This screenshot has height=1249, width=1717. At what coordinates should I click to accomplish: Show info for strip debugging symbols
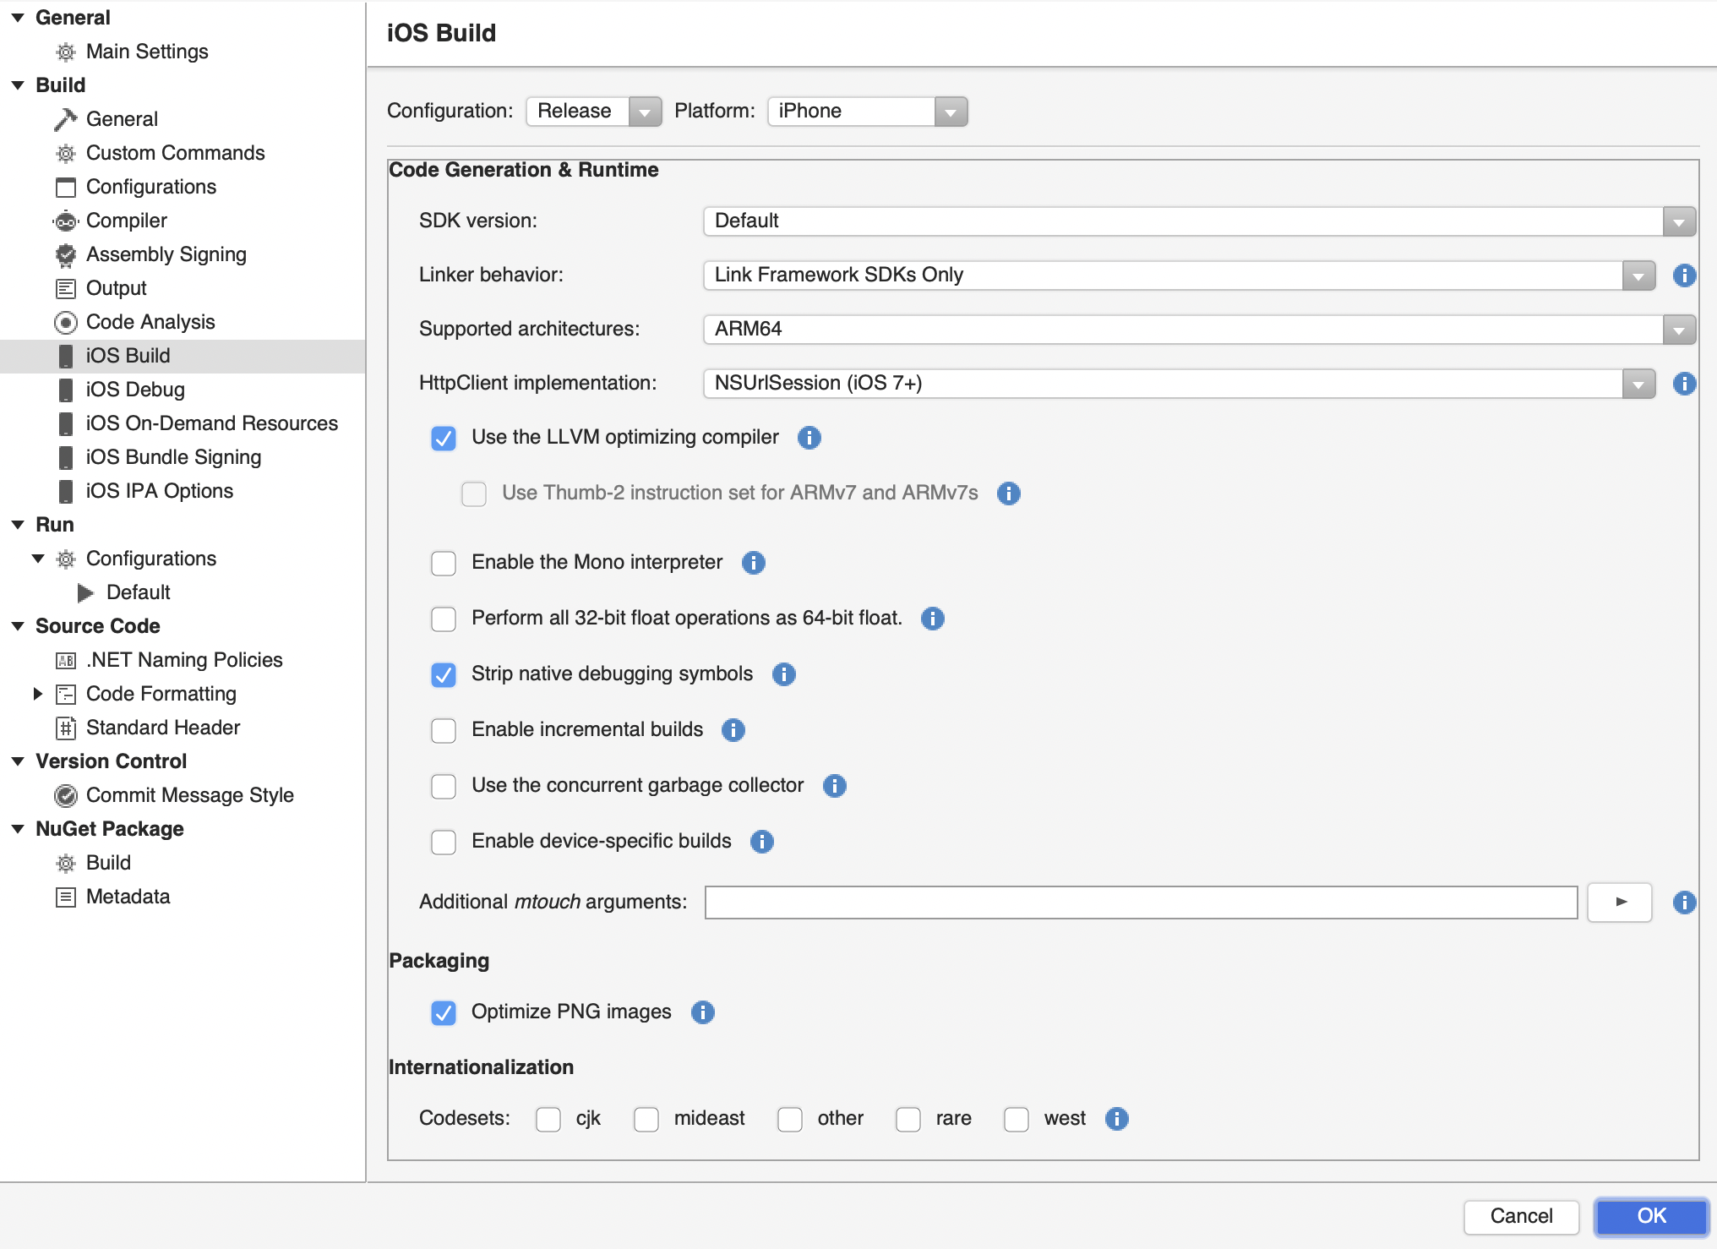(783, 674)
